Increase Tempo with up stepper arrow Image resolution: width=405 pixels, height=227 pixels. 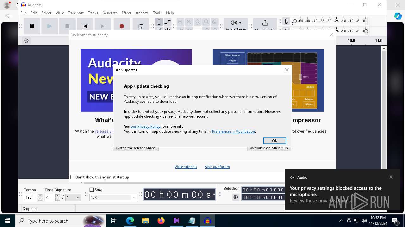40,196
